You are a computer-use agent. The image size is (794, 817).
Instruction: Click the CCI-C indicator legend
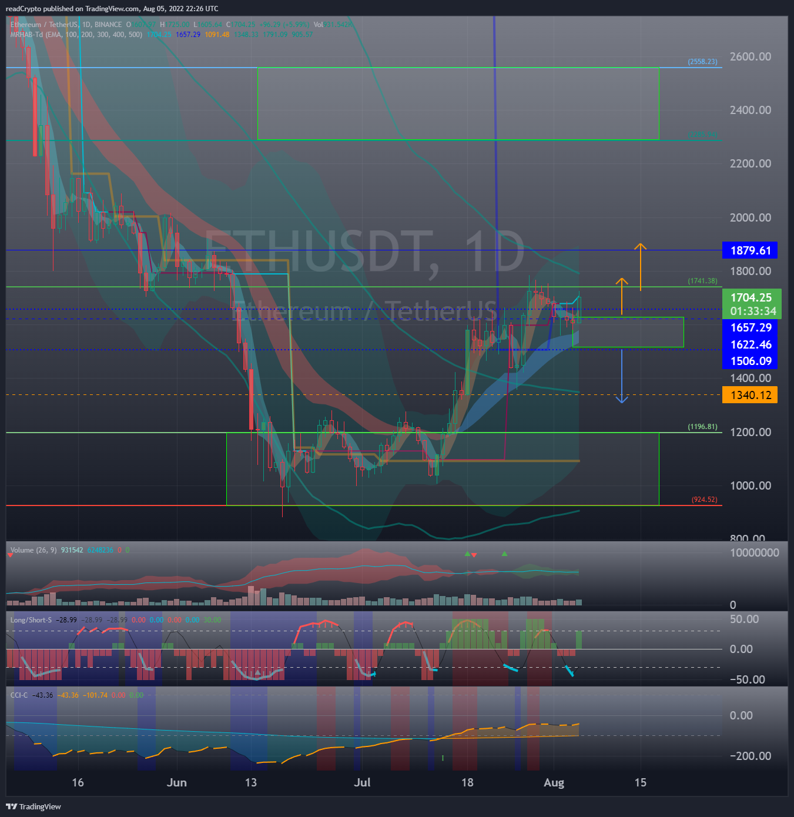(x=19, y=695)
